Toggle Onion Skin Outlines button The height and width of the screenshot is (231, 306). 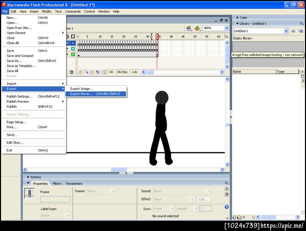point(91,72)
